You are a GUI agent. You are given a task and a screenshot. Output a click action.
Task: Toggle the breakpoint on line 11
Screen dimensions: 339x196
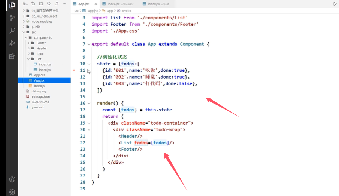point(74,70)
